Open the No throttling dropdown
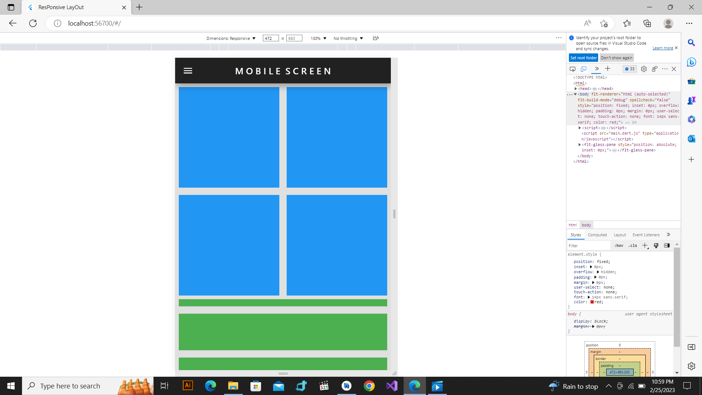The width and height of the screenshot is (702, 395). [347, 38]
